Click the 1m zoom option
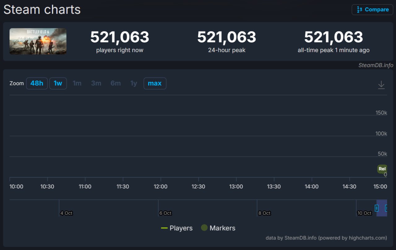Screen dimensions: 396x250 coord(77,83)
